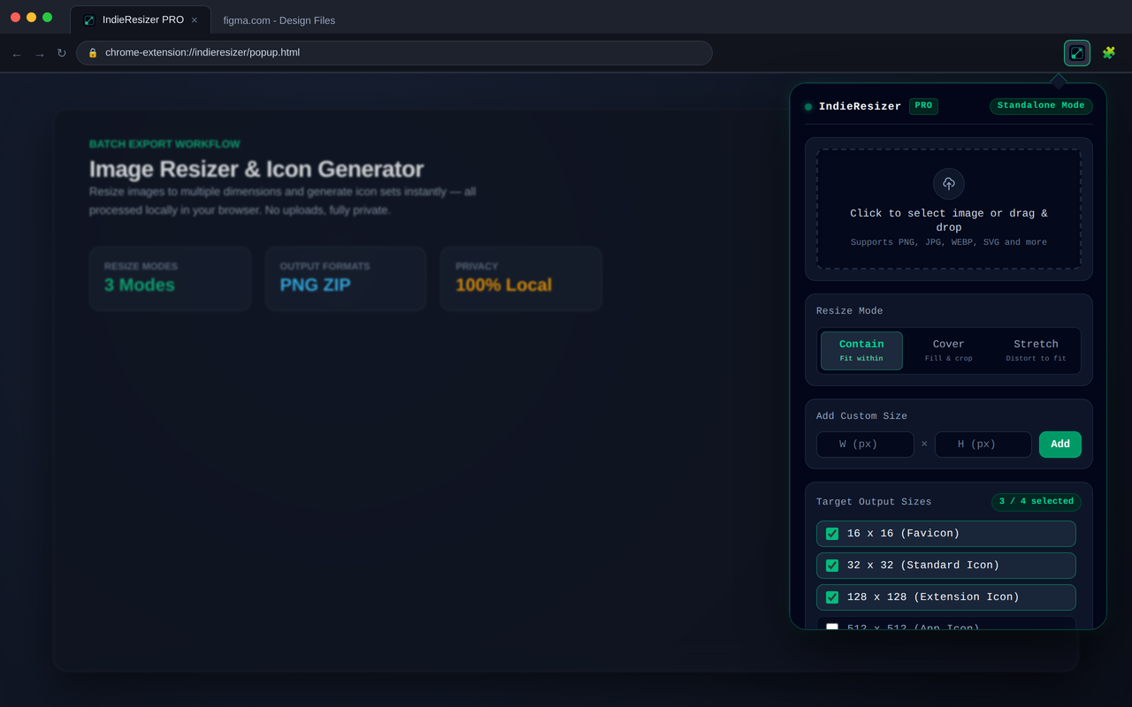The image size is (1132, 707).
Task: Click the 3 Modes resize modes card
Action: click(x=170, y=278)
